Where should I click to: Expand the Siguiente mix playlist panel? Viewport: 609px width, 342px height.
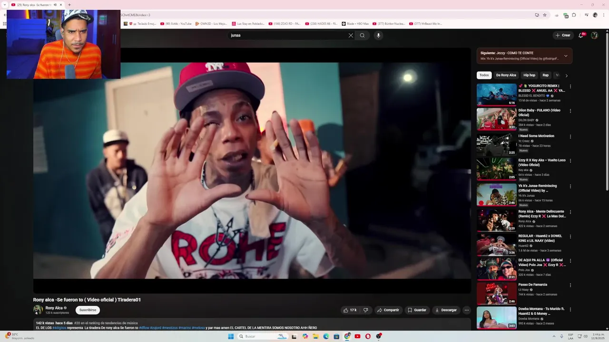566,56
